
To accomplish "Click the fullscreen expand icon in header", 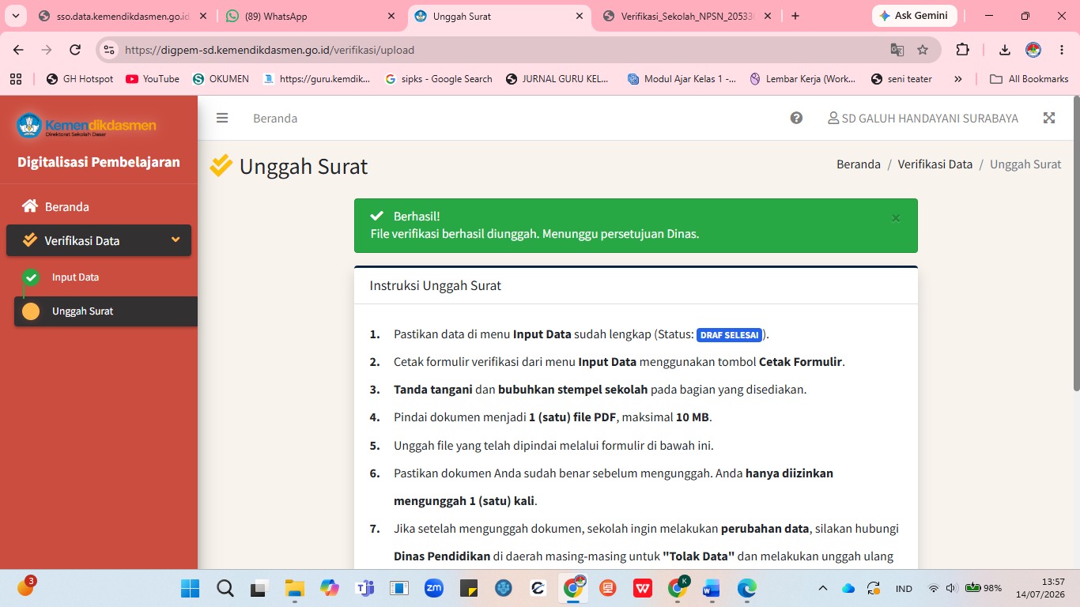I will 1049,118.
